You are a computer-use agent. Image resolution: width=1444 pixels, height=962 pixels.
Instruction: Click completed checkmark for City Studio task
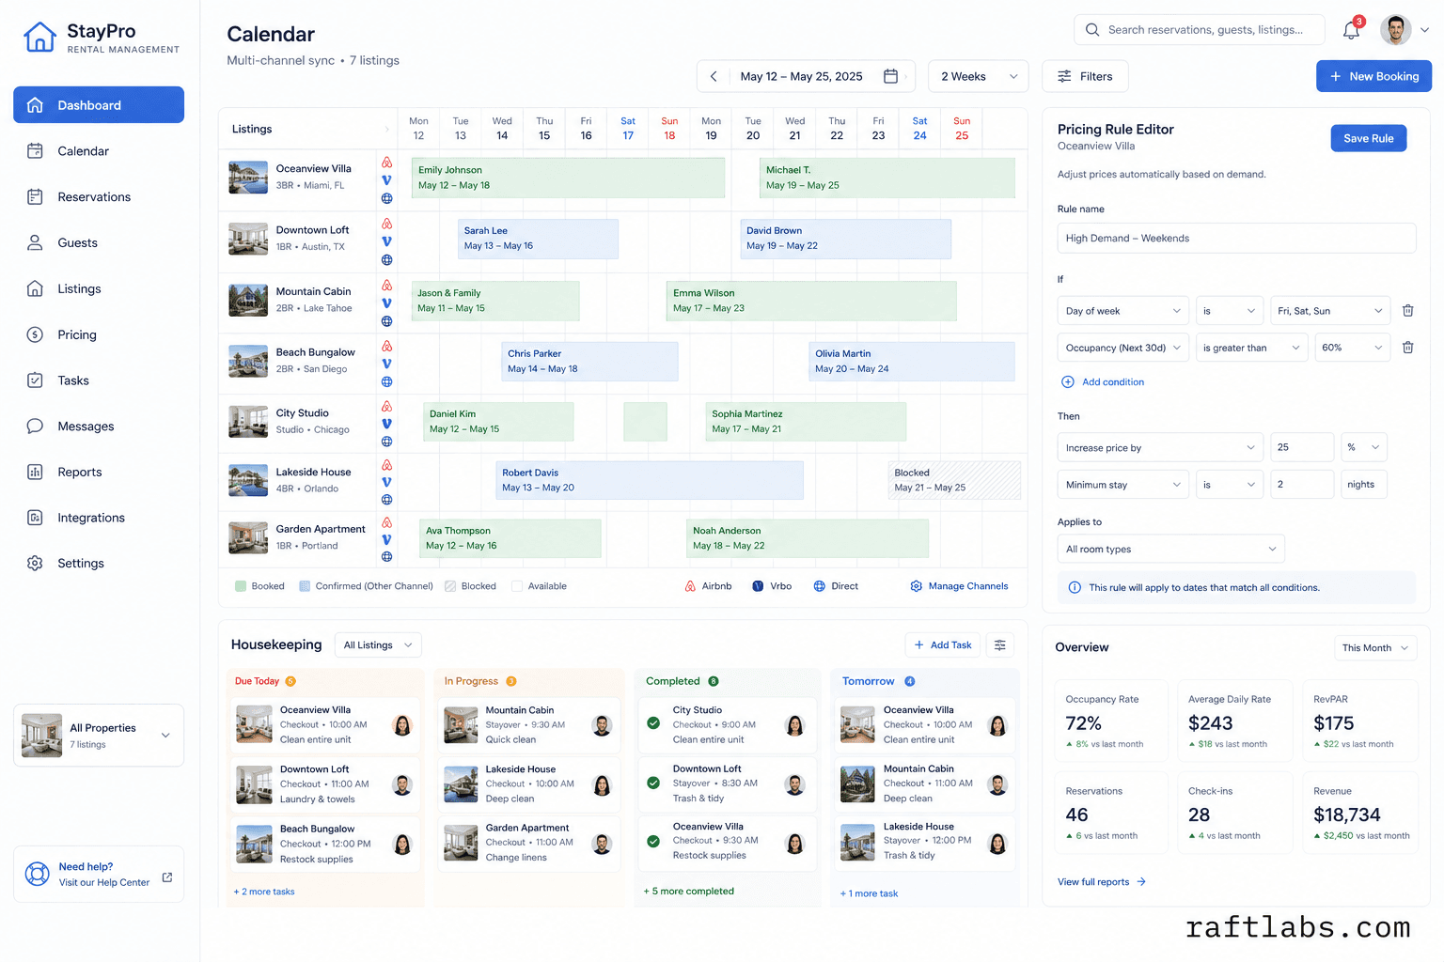click(x=653, y=723)
